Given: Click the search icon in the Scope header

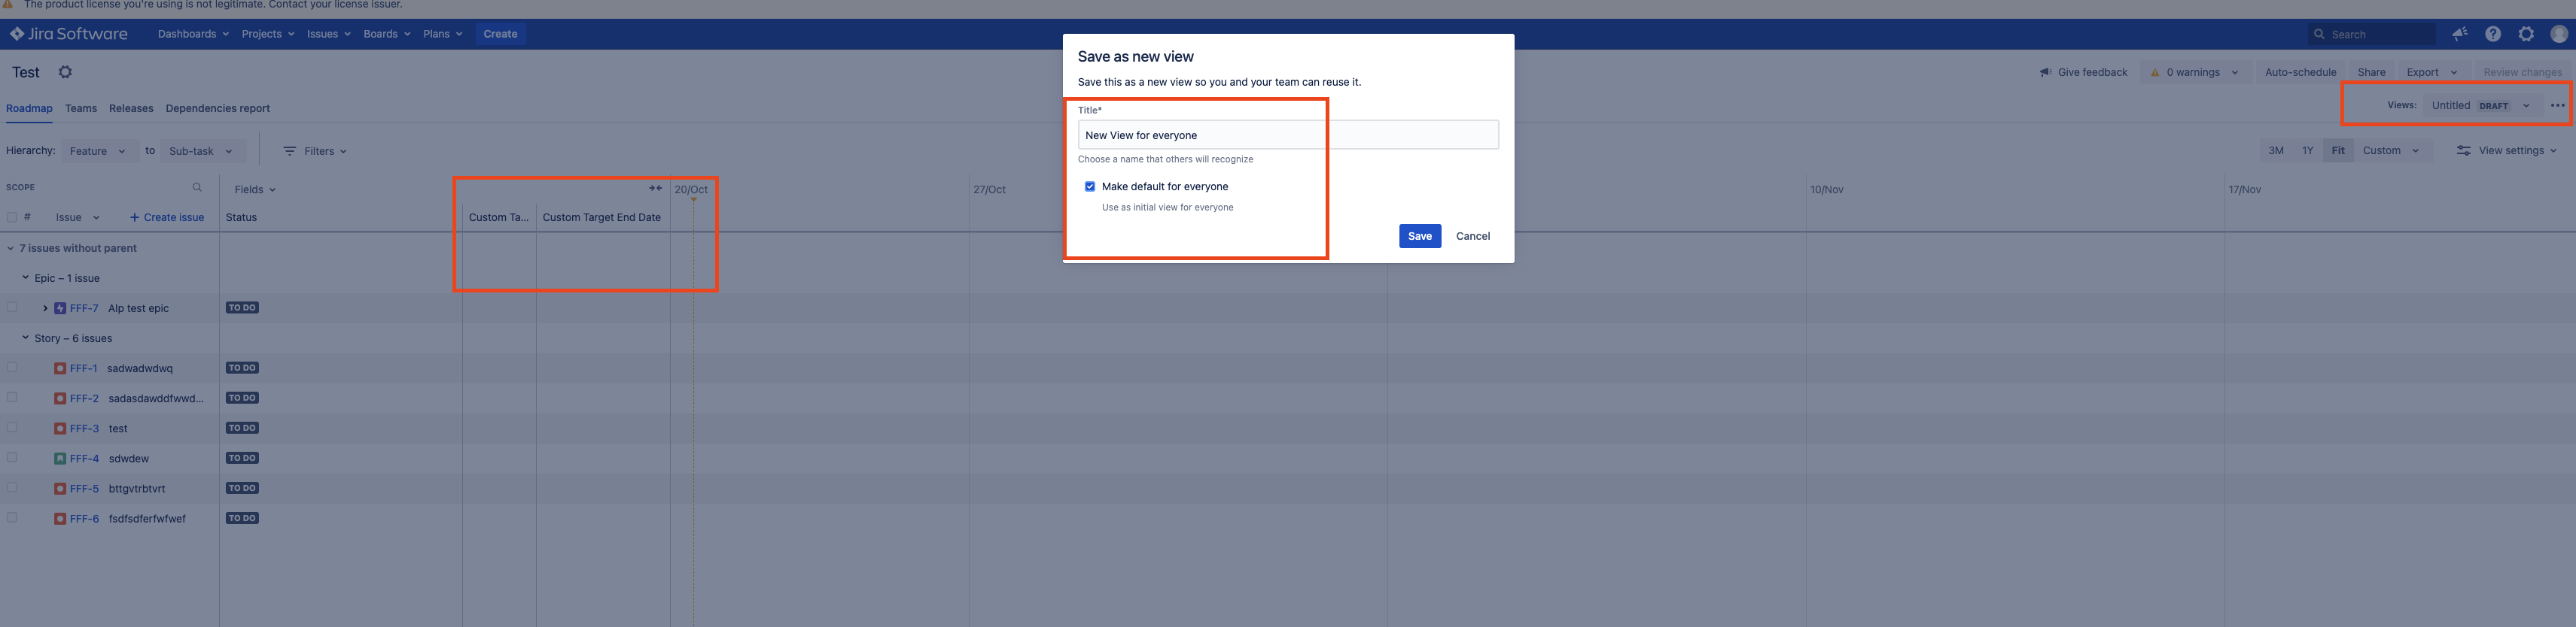Looking at the screenshot, I should 197,186.
